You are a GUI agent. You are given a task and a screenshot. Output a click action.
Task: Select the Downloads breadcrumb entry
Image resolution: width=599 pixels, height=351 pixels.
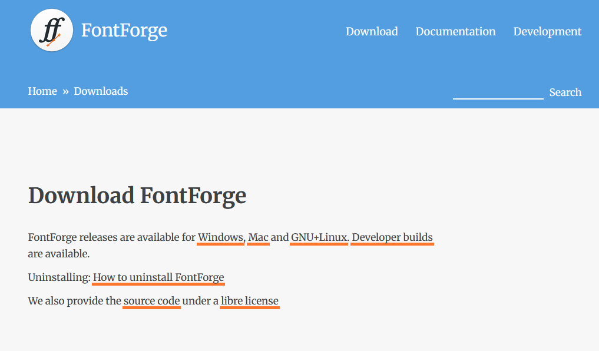100,91
